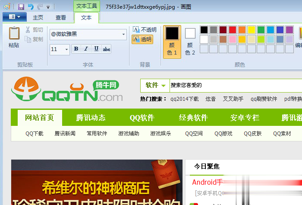
Task: Pick the orange color swatch
Action: click(242, 30)
